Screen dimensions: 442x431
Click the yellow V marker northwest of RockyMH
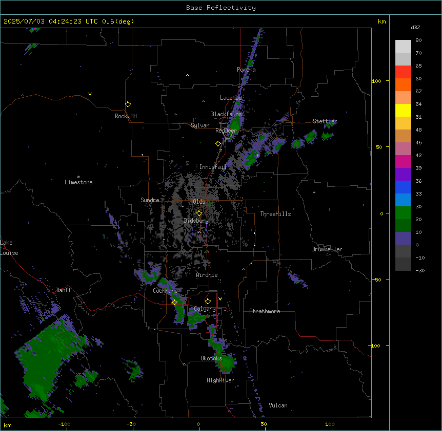(90, 94)
